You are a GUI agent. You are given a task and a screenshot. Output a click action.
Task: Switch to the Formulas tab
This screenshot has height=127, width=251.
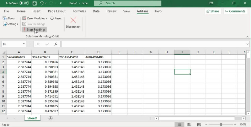point(79,11)
